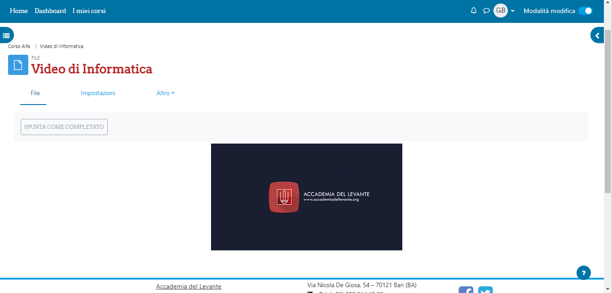The image size is (612, 293).
Task: Open the notifications bell icon
Action: pyautogui.click(x=473, y=11)
